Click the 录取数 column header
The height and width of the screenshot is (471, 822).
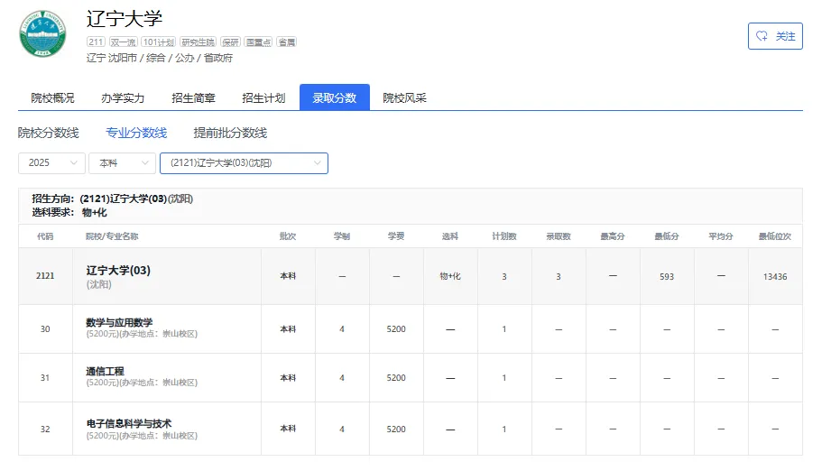pyautogui.click(x=559, y=236)
